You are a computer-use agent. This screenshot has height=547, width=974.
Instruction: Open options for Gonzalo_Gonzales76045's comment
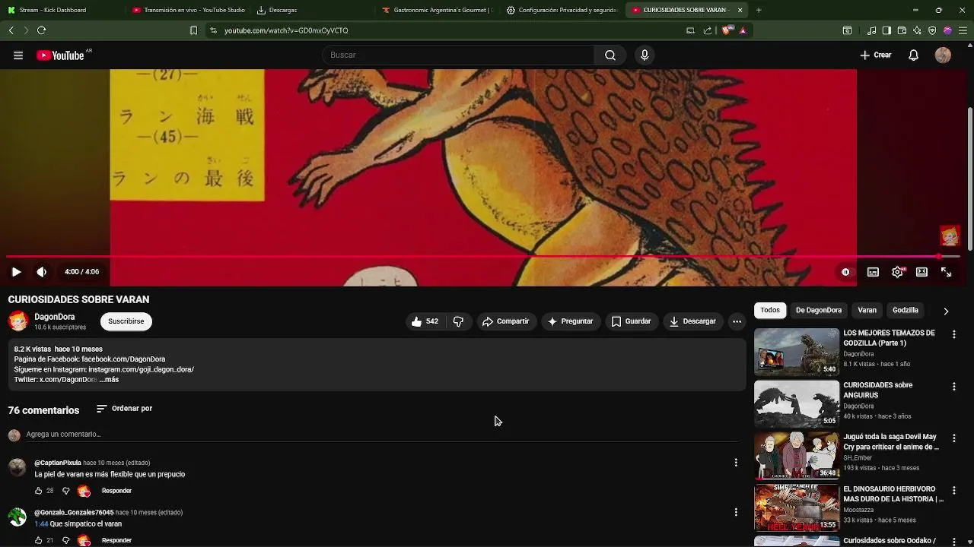735,512
